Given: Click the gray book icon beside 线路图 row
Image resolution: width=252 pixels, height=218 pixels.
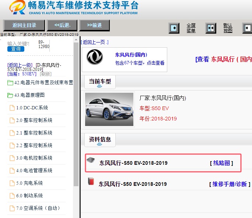Looking at the screenshot, I should tap(91, 160).
